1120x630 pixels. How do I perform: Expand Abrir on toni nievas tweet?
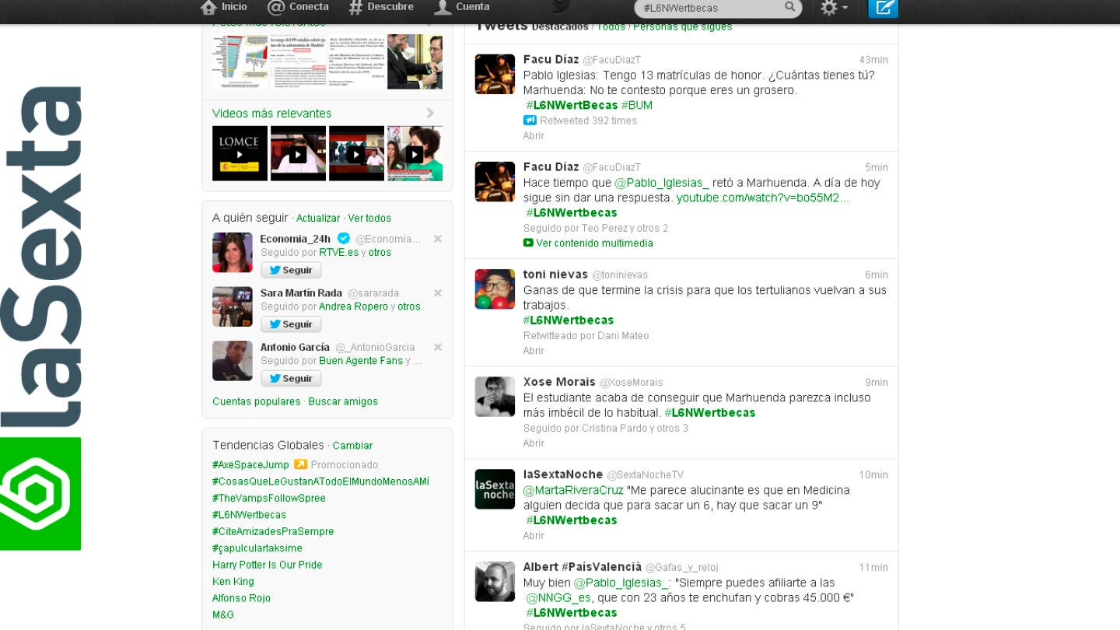tap(534, 351)
